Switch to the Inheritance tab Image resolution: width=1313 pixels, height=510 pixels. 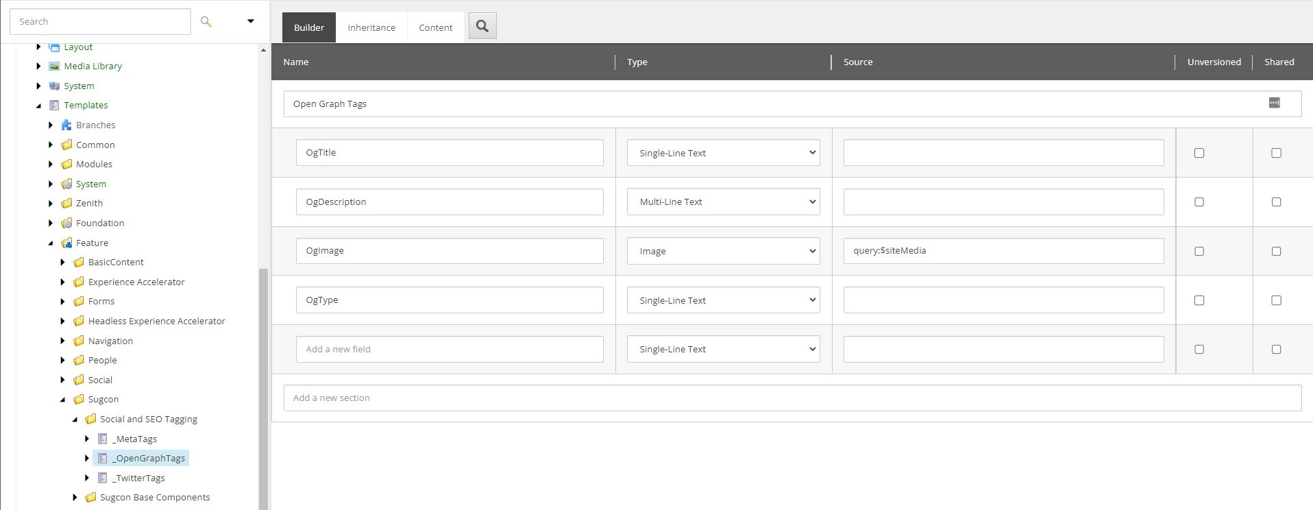tap(371, 28)
